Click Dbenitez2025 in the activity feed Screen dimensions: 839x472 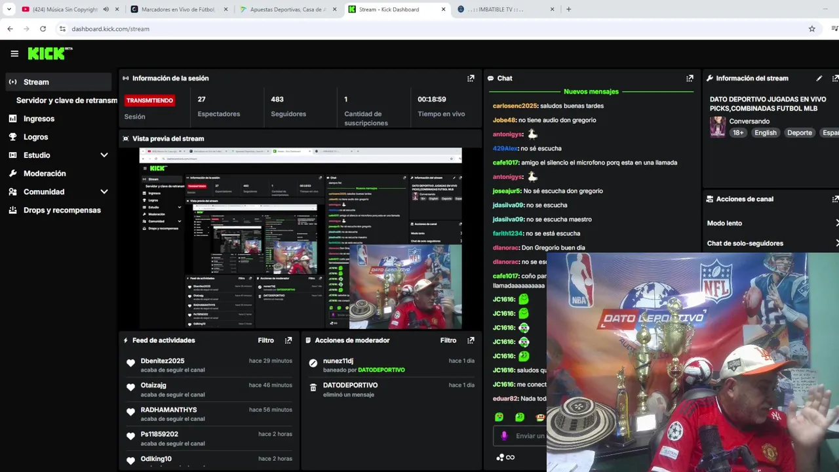[x=163, y=361]
